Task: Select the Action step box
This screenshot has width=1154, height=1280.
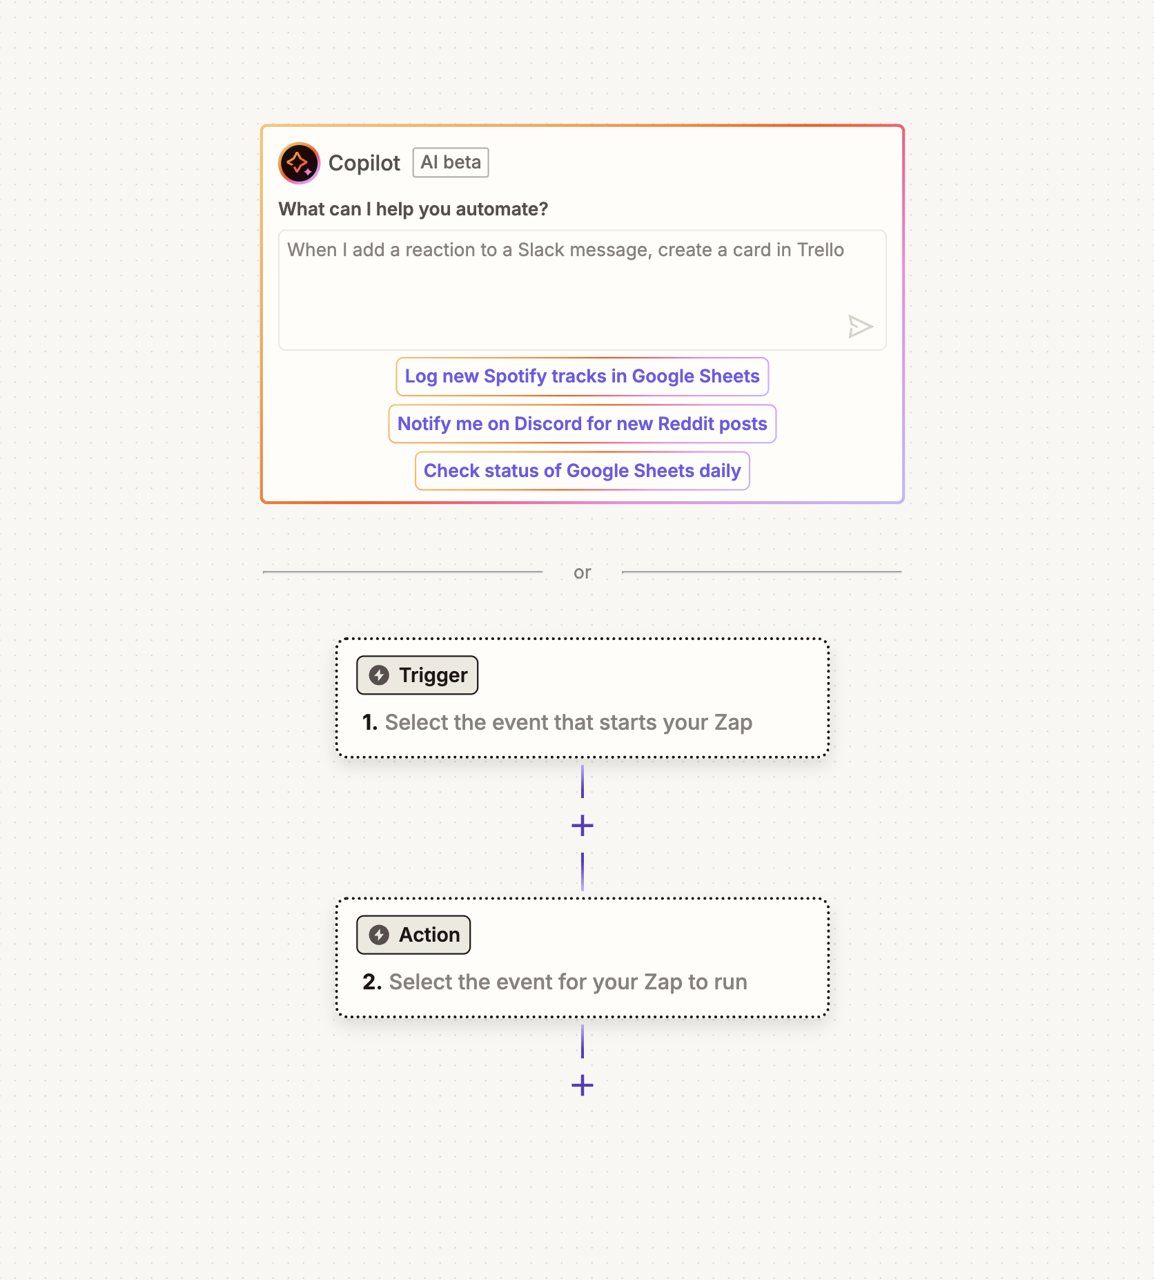Action: coord(583,958)
